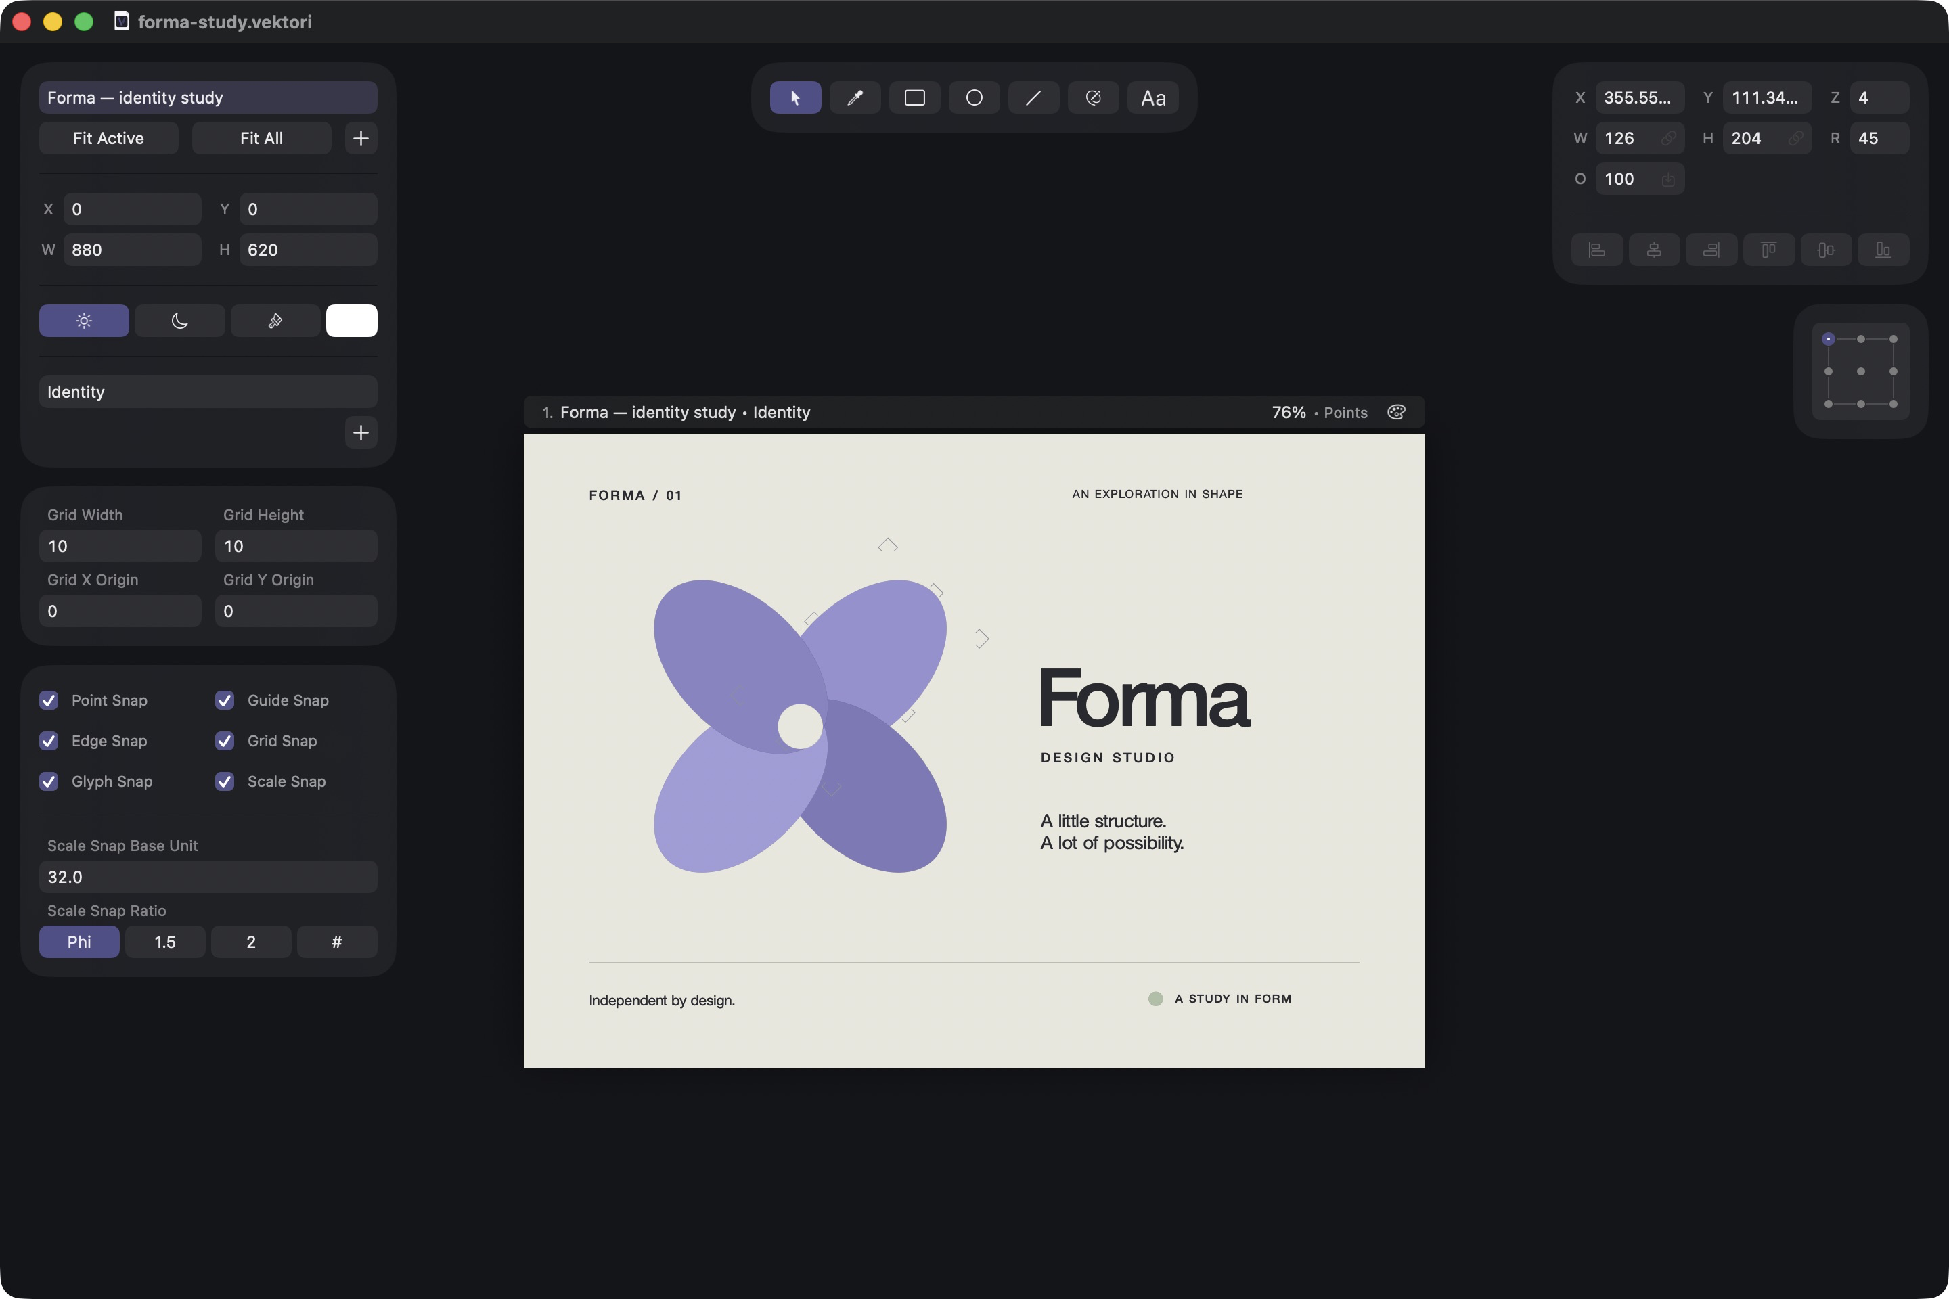Screen dimensions: 1949x1299
Task: Select the arrow pointer tool
Action: tap(794, 97)
